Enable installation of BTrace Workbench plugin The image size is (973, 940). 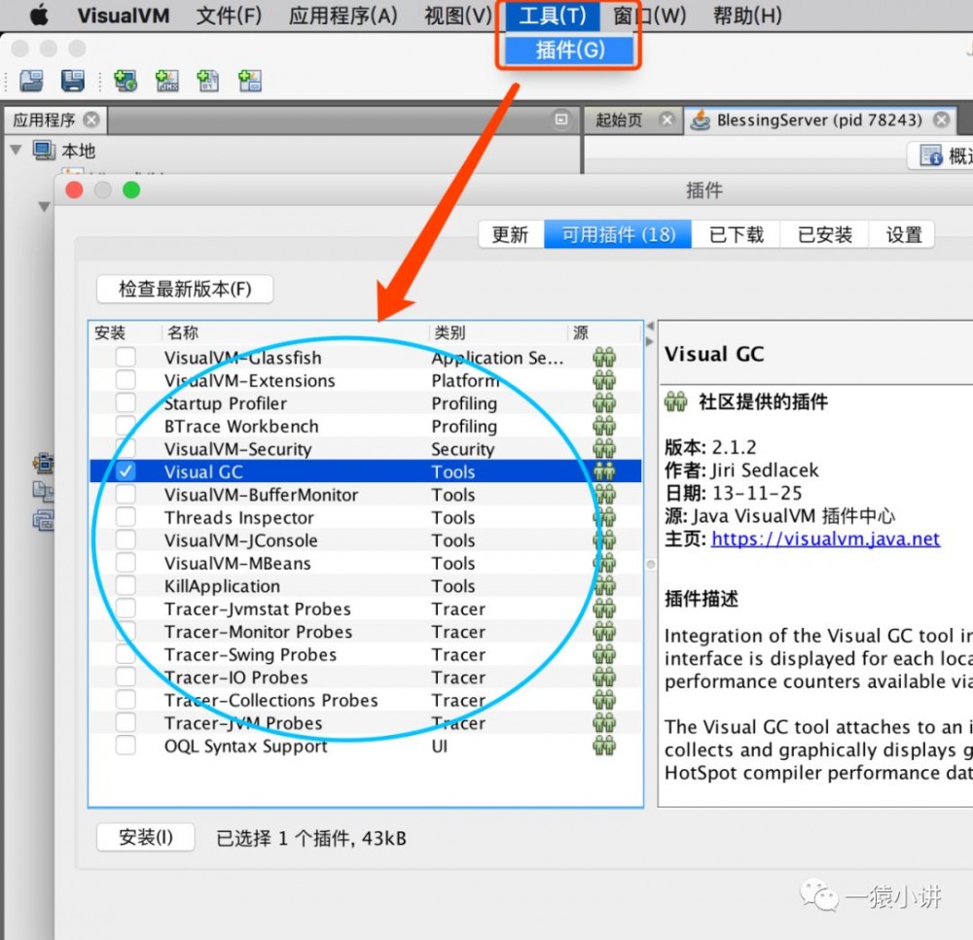(x=125, y=426)
